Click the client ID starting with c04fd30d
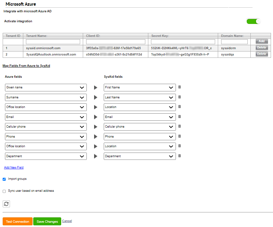This screenshot has height=227, width=273. 114,55
